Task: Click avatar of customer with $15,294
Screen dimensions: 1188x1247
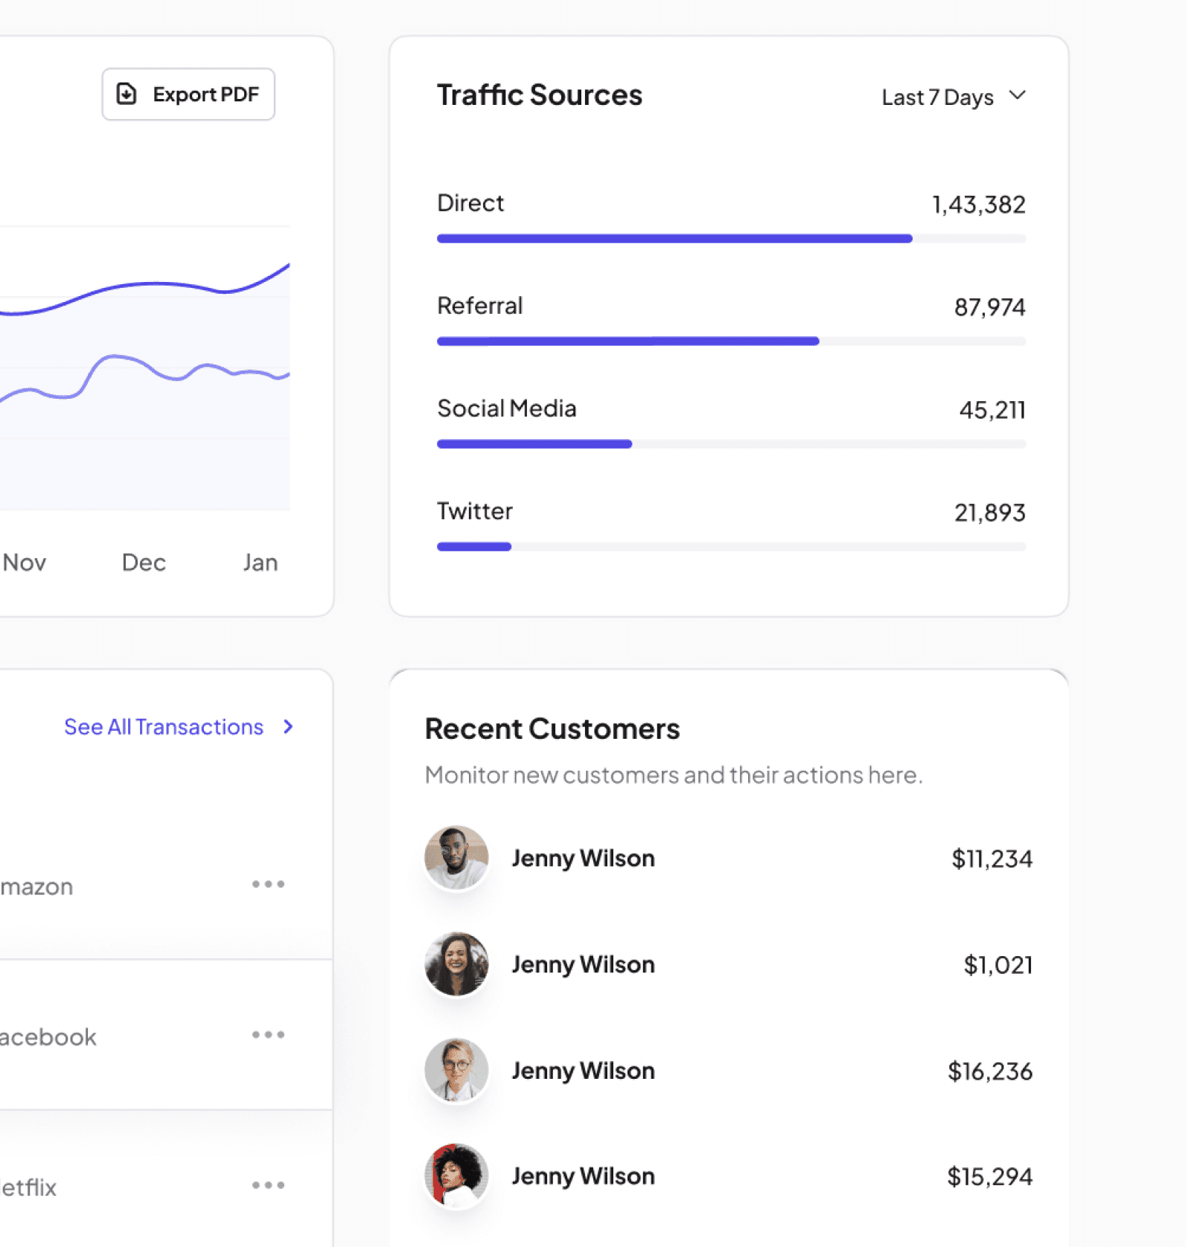Action: (x=456, y=1176)
